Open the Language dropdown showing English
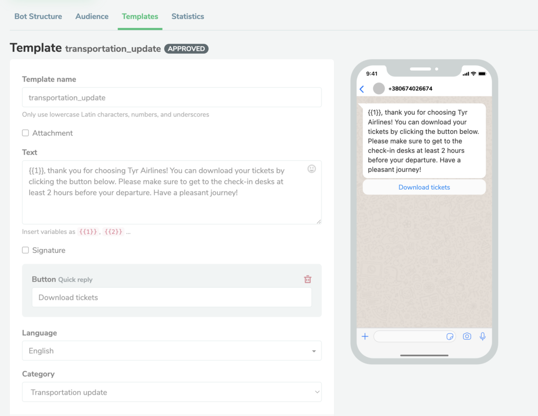538x416 pixels. (172, 351)
